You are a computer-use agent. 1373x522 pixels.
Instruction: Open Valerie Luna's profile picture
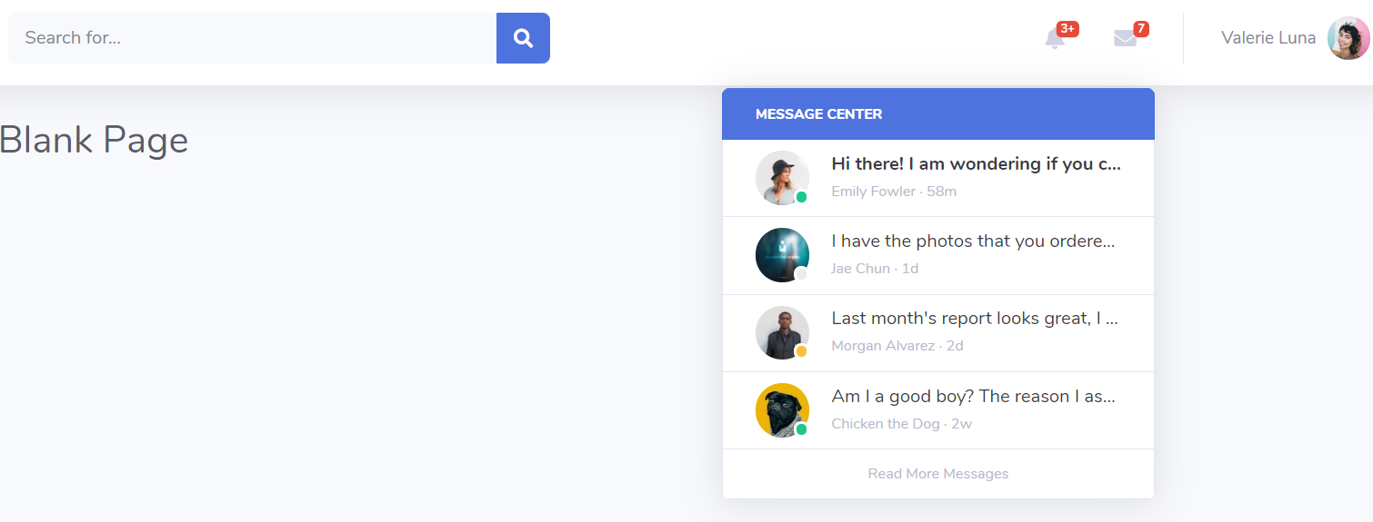coord(1348,38)
